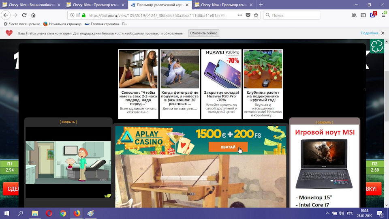This screenshot has width=389, height=219.
Task: Open the volume control in tray
Action: click(341, 213)
